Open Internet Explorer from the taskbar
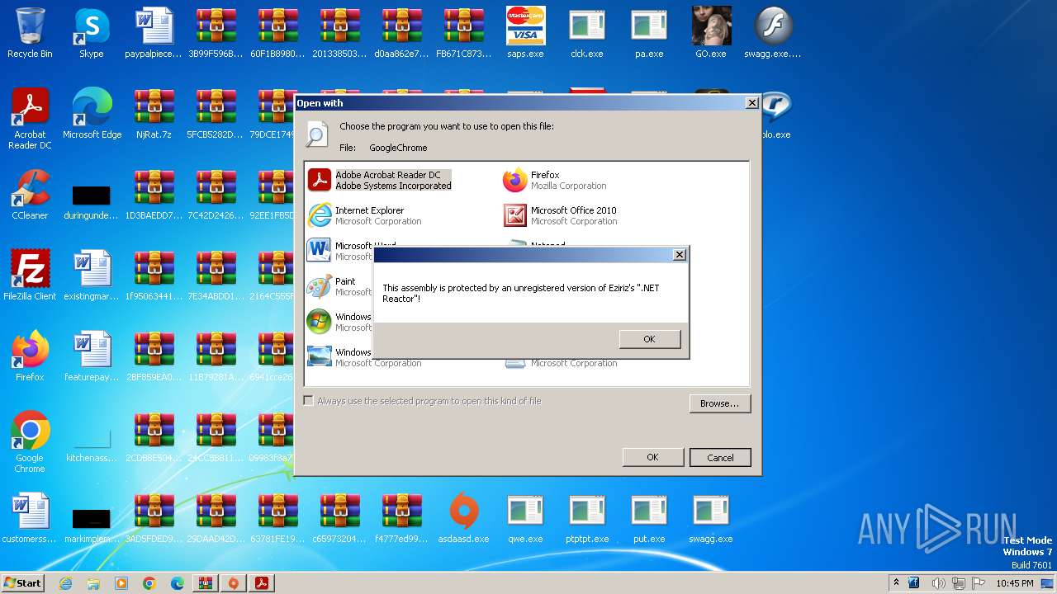Viewport: 1057px width, 594px height. tap(65, 583)
